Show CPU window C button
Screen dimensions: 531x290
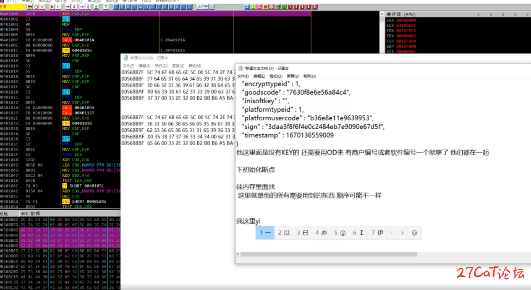pos(153,7)
